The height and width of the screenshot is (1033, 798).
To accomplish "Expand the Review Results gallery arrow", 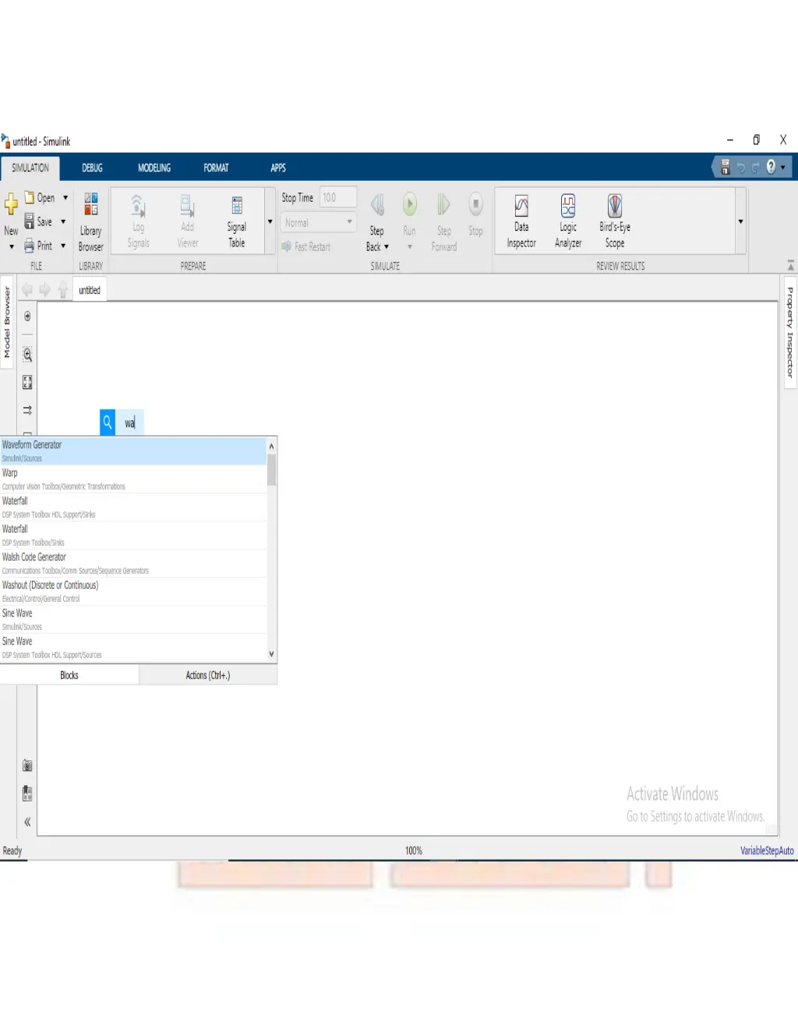I will [740, 221].
